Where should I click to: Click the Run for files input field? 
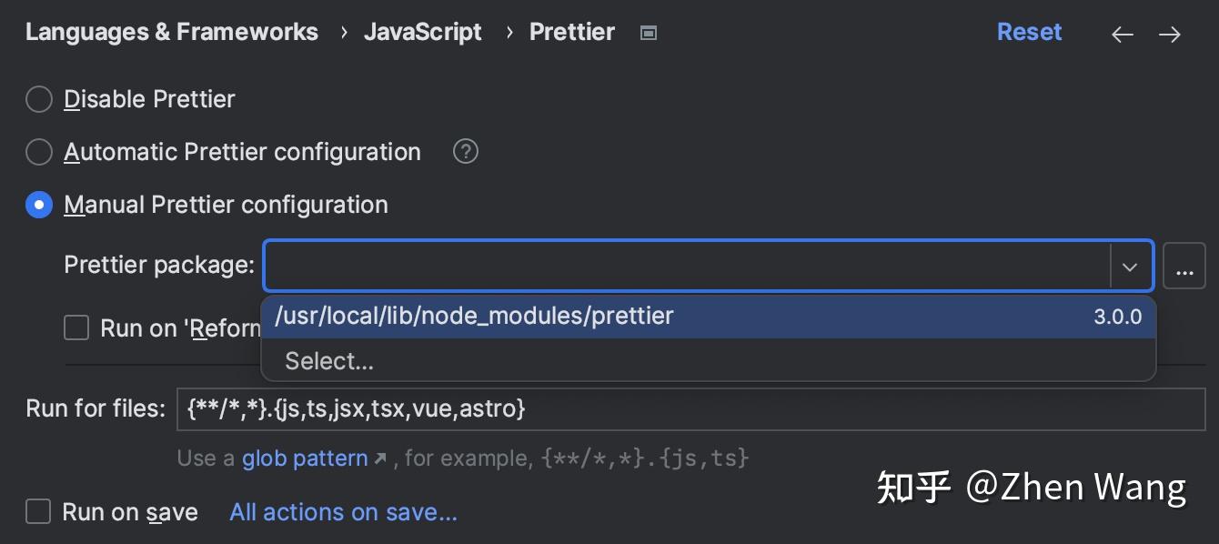[690, 408]
